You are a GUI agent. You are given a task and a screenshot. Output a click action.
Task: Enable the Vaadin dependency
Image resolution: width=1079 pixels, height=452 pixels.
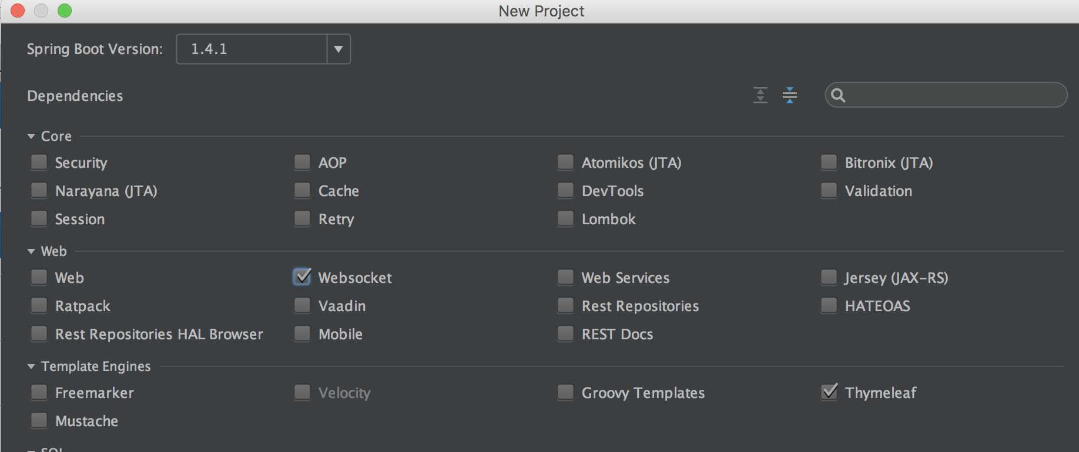click(303, 305)
